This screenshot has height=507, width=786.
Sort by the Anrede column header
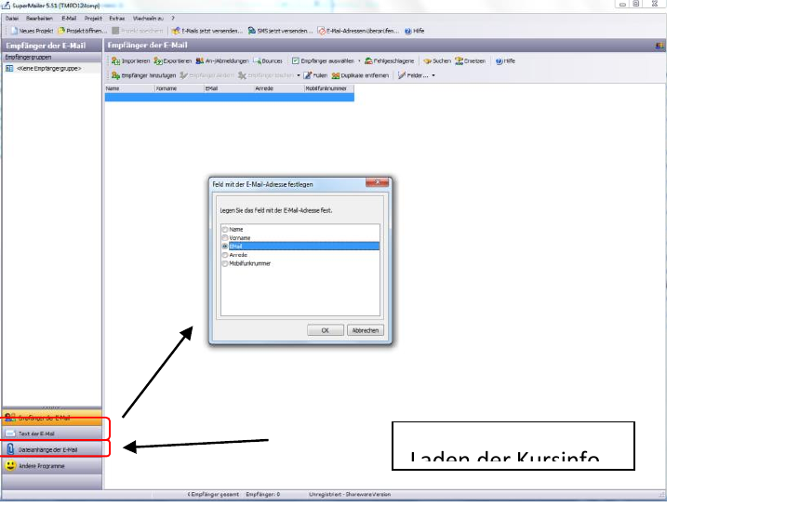[279, 88]
